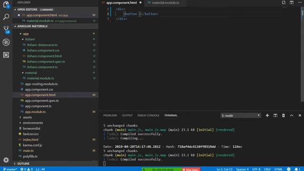The width and height of the screenshot is (304, 171).
Task: Open app.module.ts file
Action: 35,112
